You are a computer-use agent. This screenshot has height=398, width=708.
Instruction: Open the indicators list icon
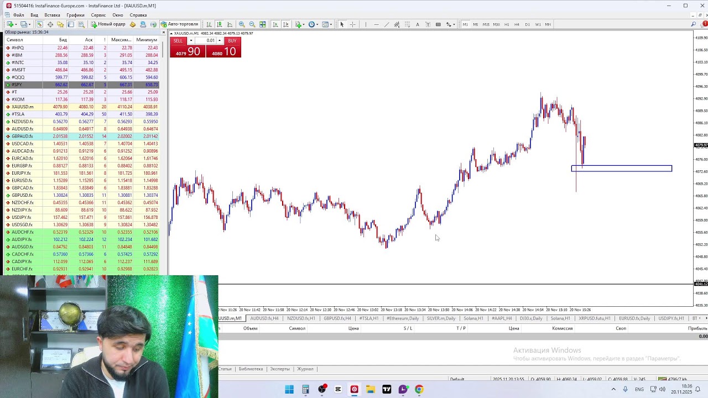tap(298, 24)
